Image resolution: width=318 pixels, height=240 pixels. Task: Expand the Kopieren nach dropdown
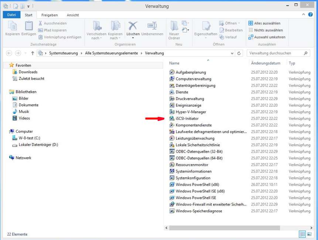[119, 38]
